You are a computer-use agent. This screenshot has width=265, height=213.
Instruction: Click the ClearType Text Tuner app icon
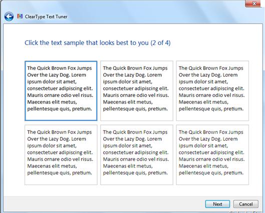click(x=20, y=16)
